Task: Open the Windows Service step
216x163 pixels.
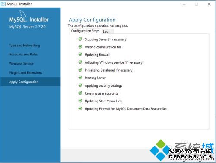Action: click(x=21, y=64)
